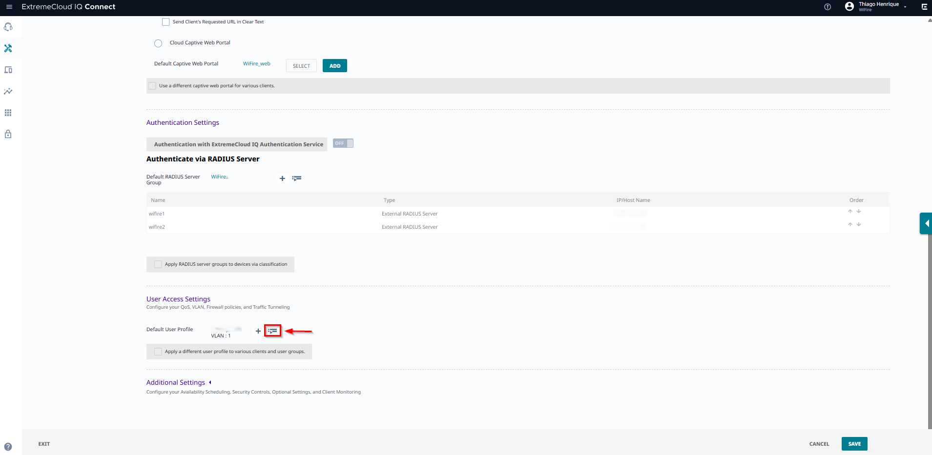Click the Order column header

856,200
